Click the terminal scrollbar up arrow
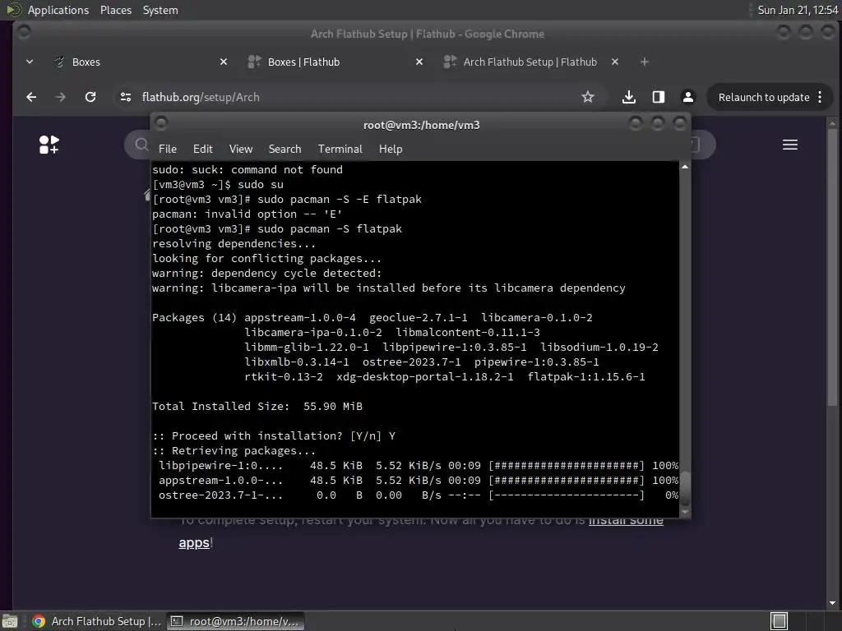Image resolution: width=842 pixels, height=631 pixels. tap(685, 167)
